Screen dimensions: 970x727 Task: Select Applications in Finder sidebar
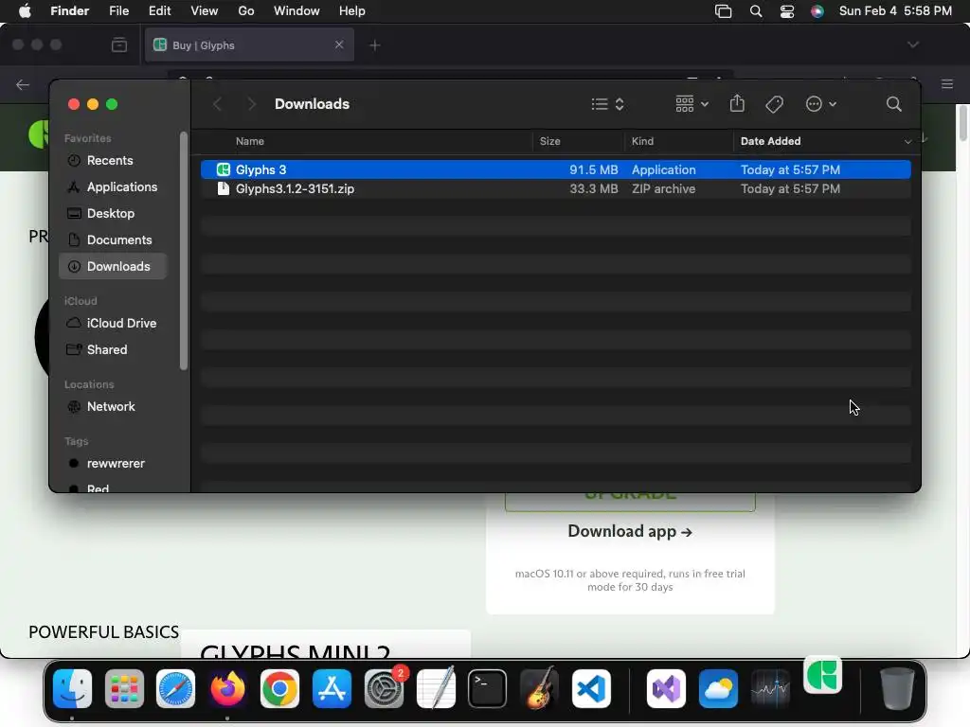[122, 186]
